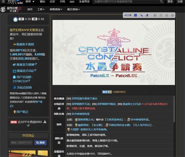Image resolution: width=185 pixels, height=157 pixels.
Task: Click the quest icon before 驱除黑暗之光
Action: pyautogui.click(x=76, y=119)
